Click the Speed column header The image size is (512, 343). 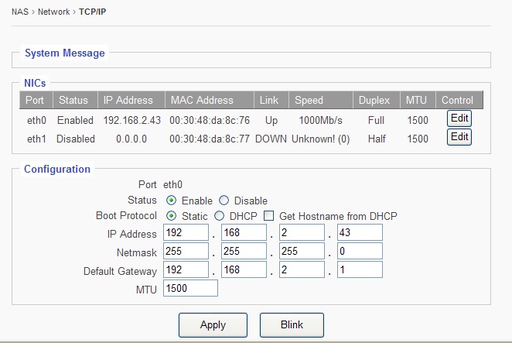point(308,100)
